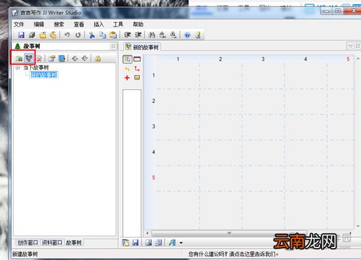This screenshot has width=361, height=260.
Task: Click the open folder icon in main toolbar
Action: 43,35
